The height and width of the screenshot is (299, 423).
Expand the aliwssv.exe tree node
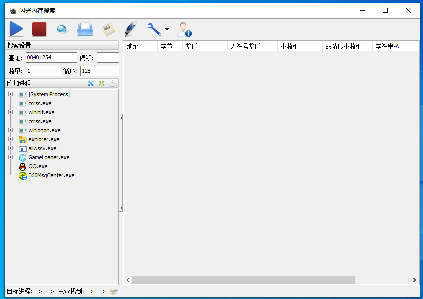(x=11, y=148)
